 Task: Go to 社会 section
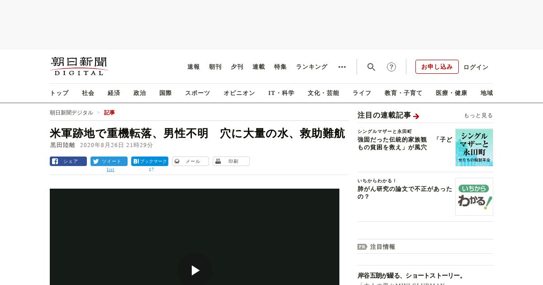[88, 93]
